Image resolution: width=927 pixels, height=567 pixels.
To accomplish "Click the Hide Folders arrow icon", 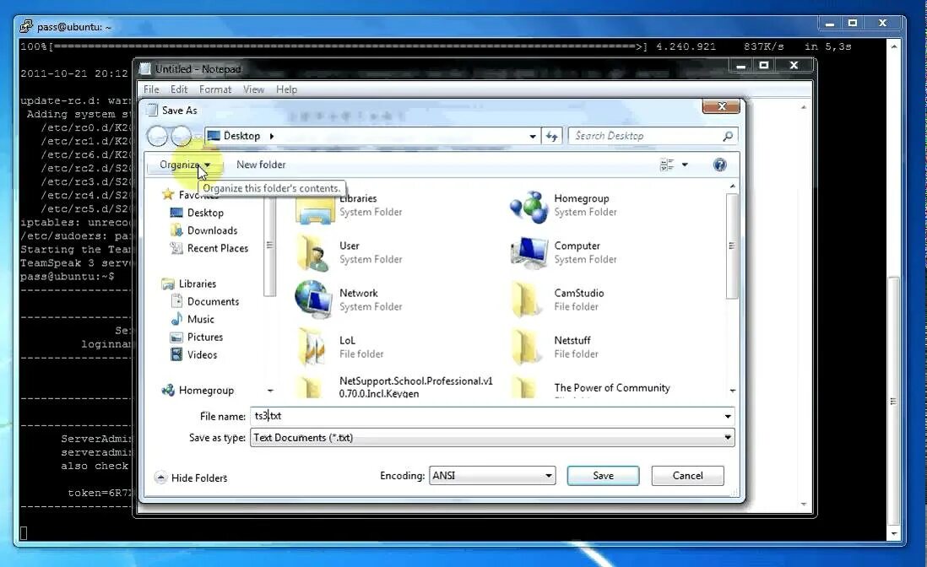I will click(160, 478).
